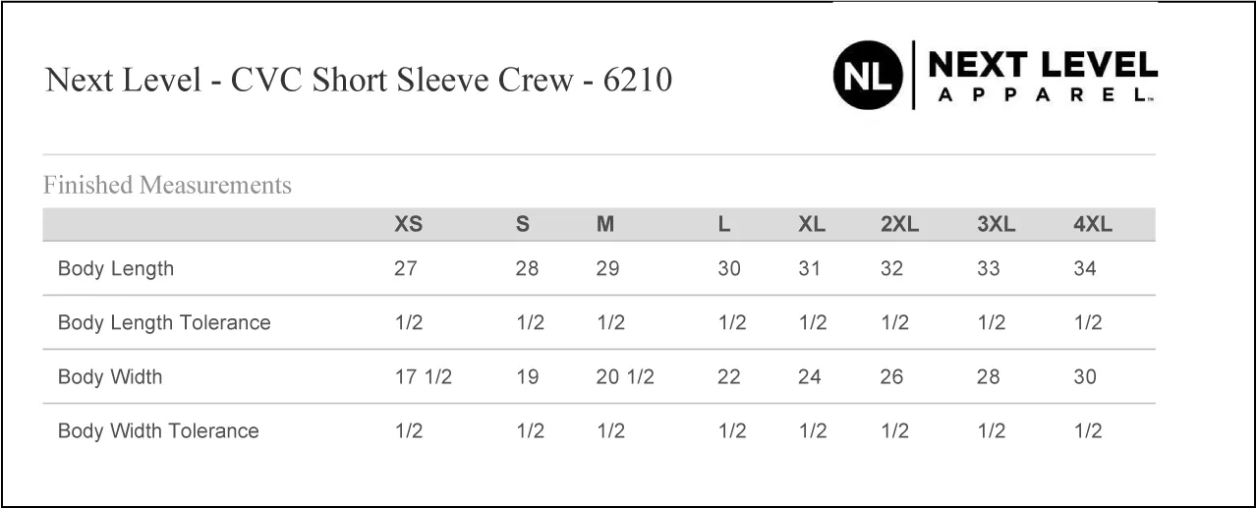Click the Body Width Tolerance row label
The width and height of the screenshot is (1257, 508).
coord(158,430)
